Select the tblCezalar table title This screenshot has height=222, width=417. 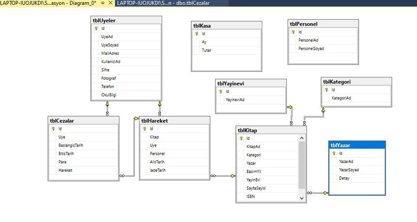point(83,121)
